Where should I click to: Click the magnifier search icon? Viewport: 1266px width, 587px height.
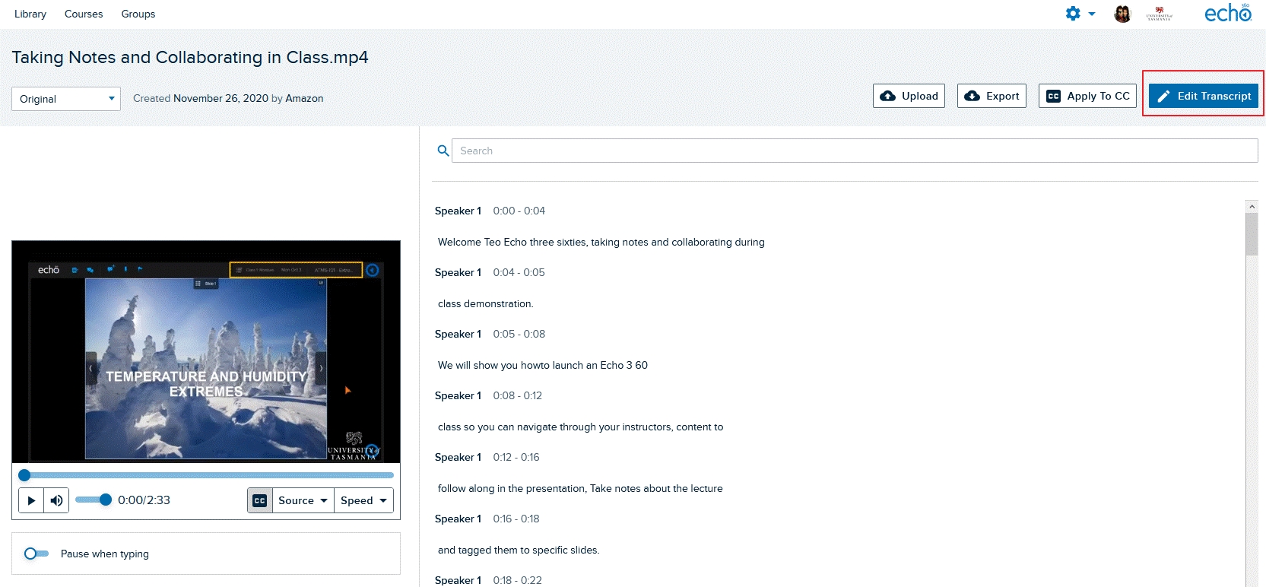click(x=443, y=151)
